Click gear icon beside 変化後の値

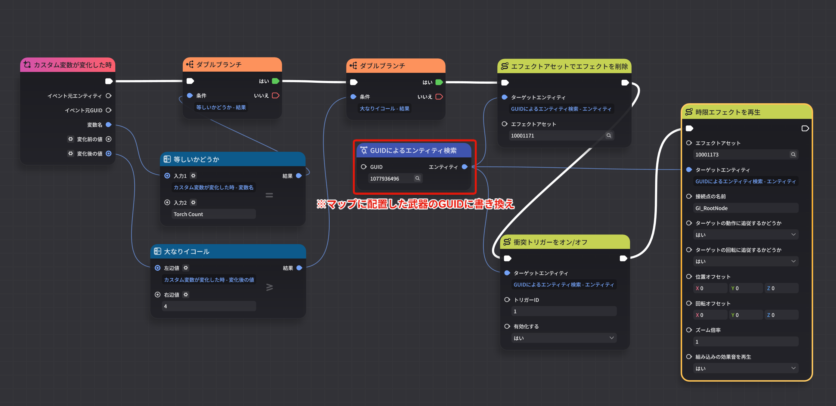pos(70,153)
